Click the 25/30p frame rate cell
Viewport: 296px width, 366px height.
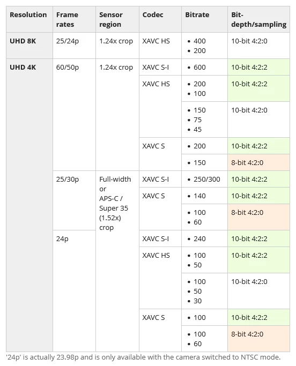point(74,200)
